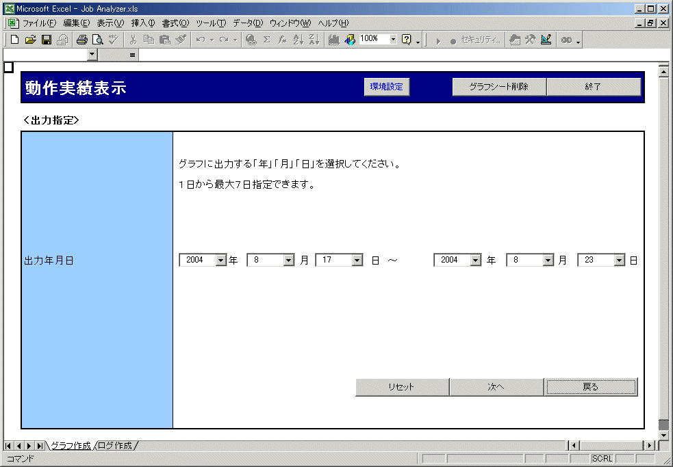The height and width of the screenshot is (467, 673).
Task: Click the 次へ button
Action: point(496,387)
